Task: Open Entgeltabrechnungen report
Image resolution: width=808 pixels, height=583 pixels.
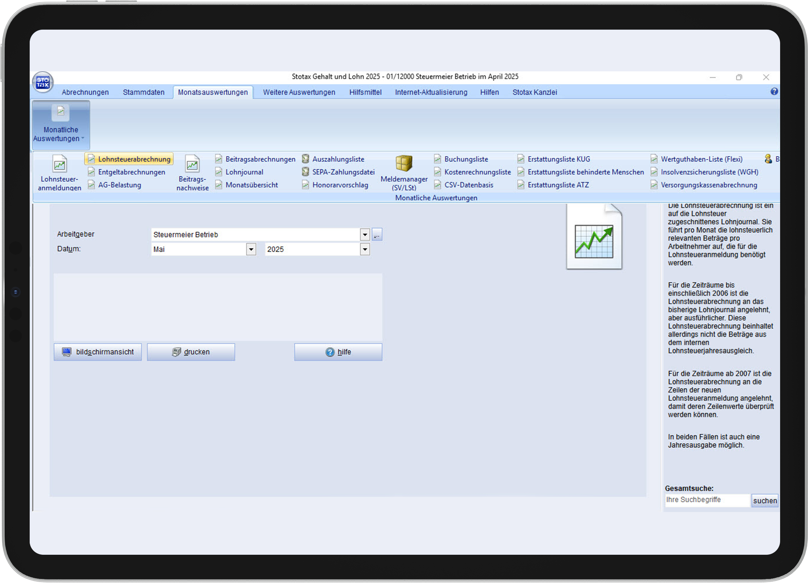Action: pyautogui.click(x=126, y=172)
